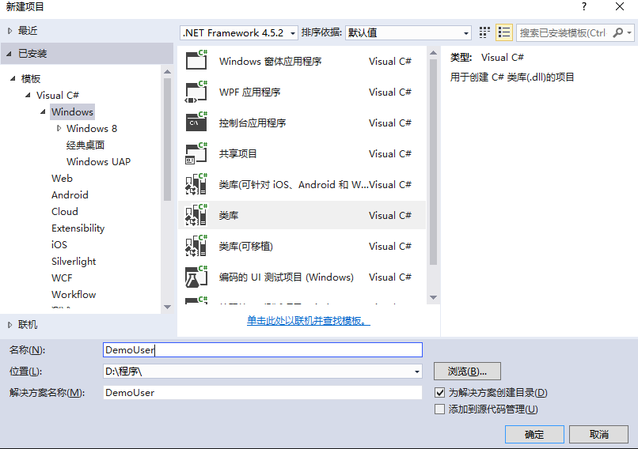Click the 名称 DemoUser input field
The width and height of the screenshot is (638, 449).
pos(263,350)
